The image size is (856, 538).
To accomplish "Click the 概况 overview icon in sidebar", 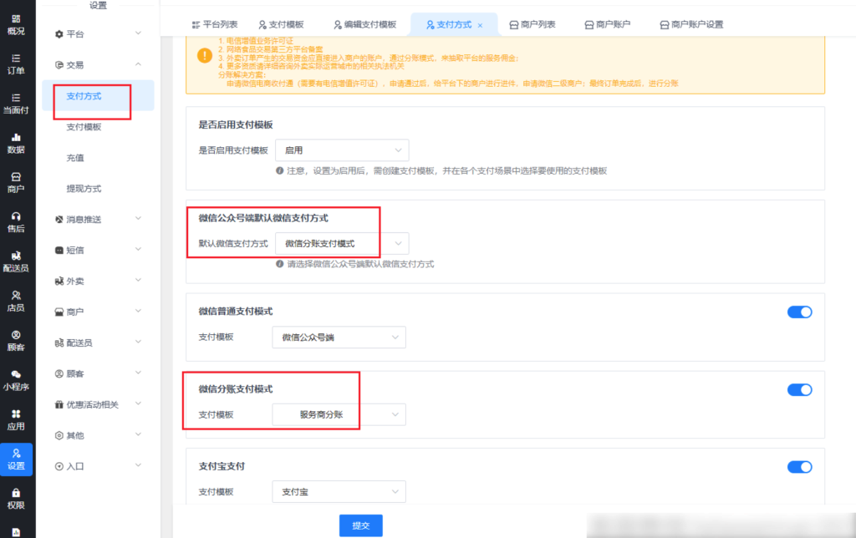I will [x=16, y=18].
